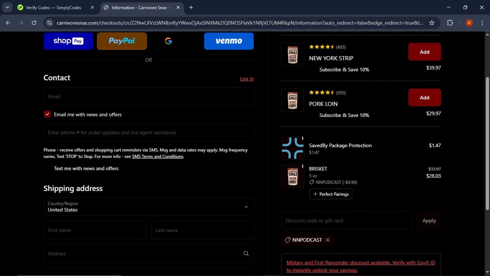Click the Last name field
490x276 pixels.
tap(202, 230)
